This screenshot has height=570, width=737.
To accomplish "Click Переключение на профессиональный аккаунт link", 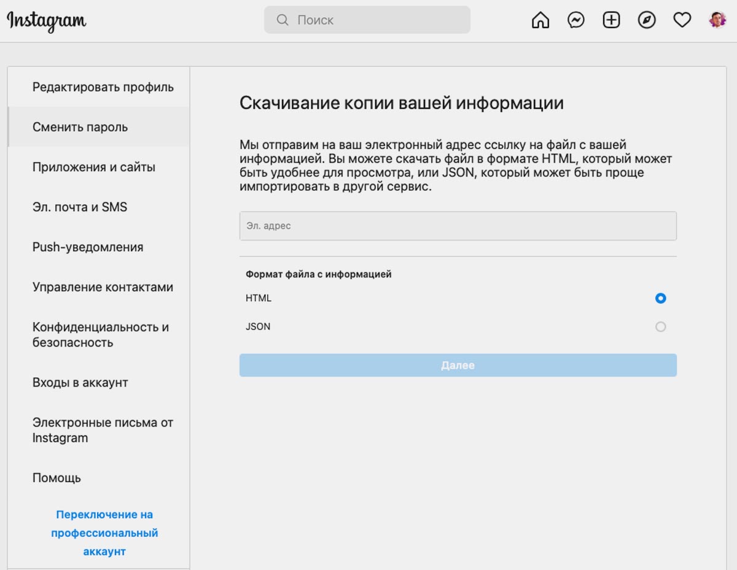I will click(x=104, y=533).
